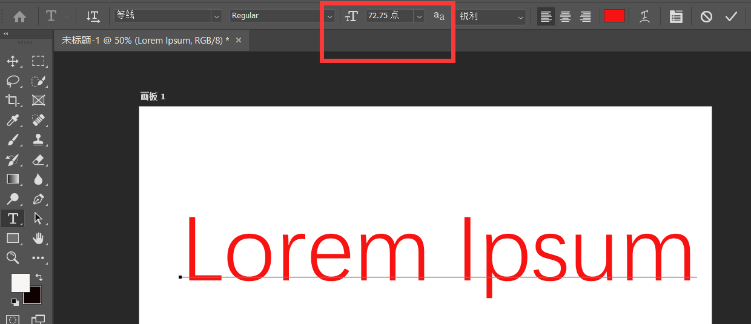The image size is (751, 324).
Task: Close the 未标题-1 document tab
Action: [x=239, y=40]
